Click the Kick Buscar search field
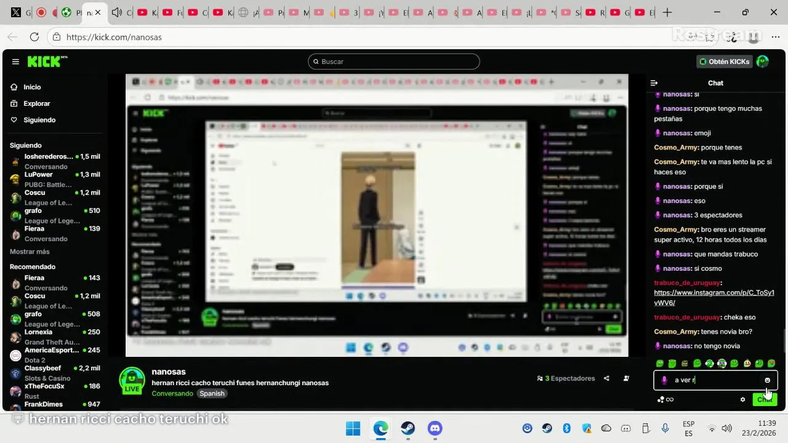 coord(394,62)
